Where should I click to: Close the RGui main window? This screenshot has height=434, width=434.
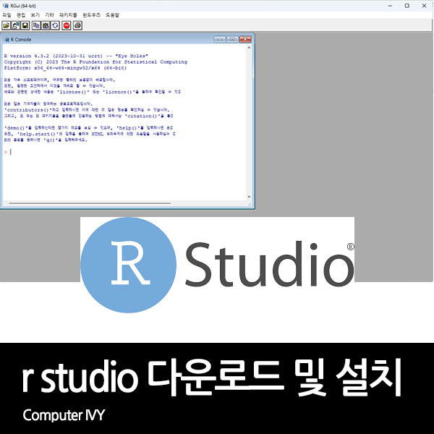pos(424,6)
